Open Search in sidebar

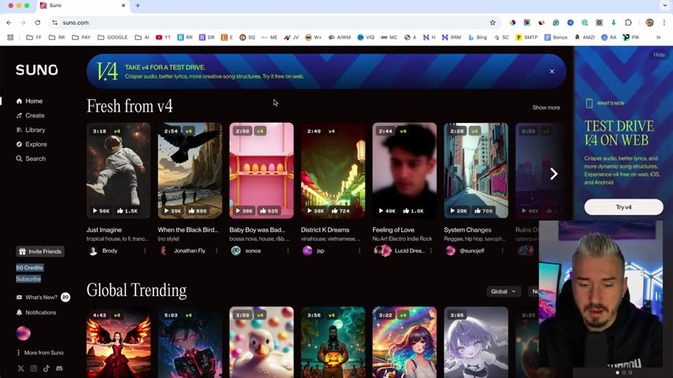[x=31, y=159]
